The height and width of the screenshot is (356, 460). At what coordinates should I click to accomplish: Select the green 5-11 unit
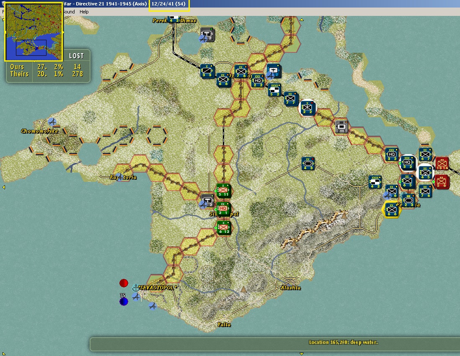coord(223,190)
